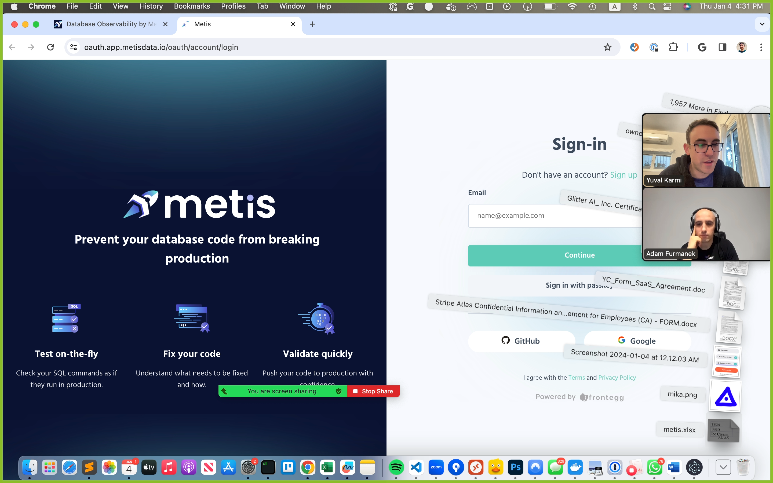Reload the current page
The width and height of the screenshot is (773, 483).
pyautogui.click(x=50, y=47)
